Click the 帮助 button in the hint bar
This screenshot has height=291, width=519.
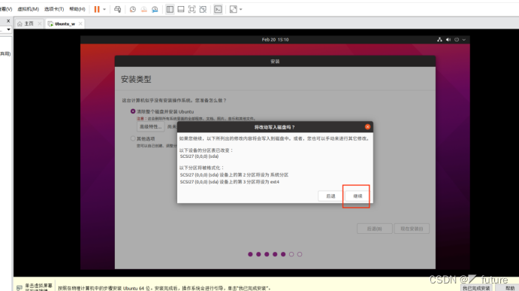(510, 288)
